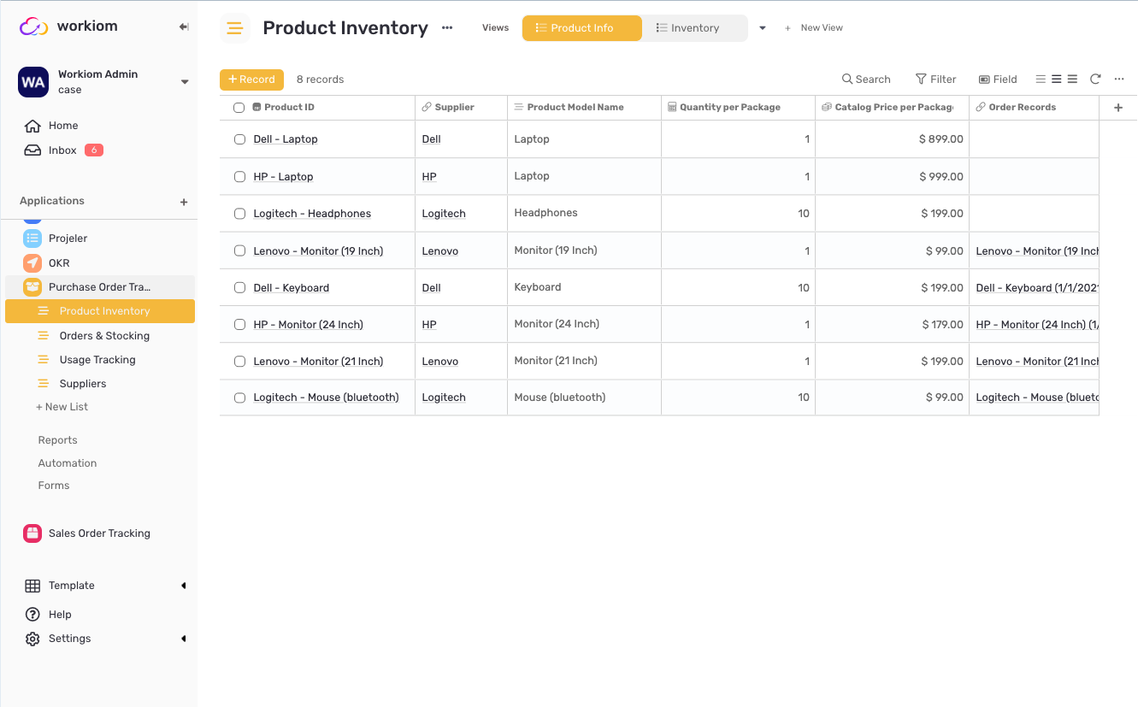Expand the Settings section chevron

click(183, 638)
